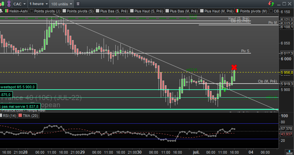Open Points pivots (S) indicator label
This screenshot has width=294, height=155.
[80, 11]
